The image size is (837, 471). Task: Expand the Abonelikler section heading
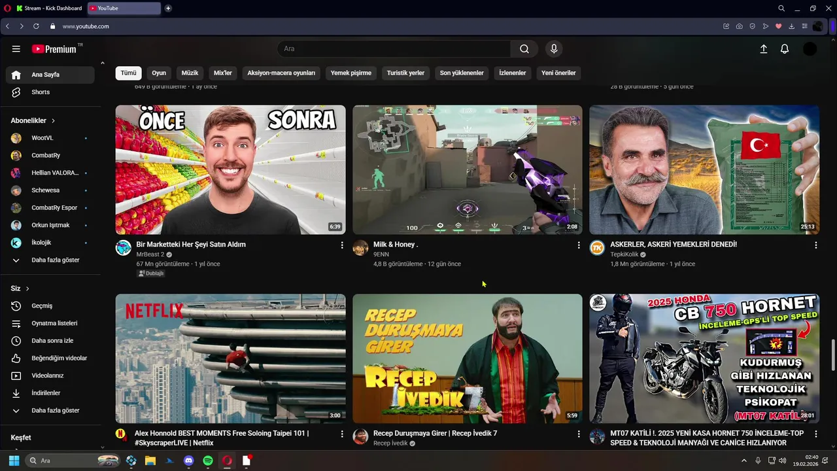[x=33, y=120]
